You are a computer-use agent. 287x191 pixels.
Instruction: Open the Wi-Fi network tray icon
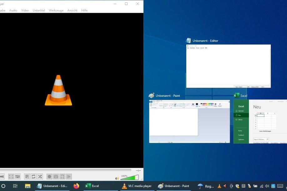pyautogui.click(x=261, y=186)
